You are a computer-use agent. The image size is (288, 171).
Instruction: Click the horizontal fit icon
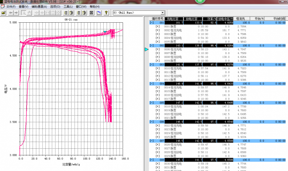[x=48, y=13]
